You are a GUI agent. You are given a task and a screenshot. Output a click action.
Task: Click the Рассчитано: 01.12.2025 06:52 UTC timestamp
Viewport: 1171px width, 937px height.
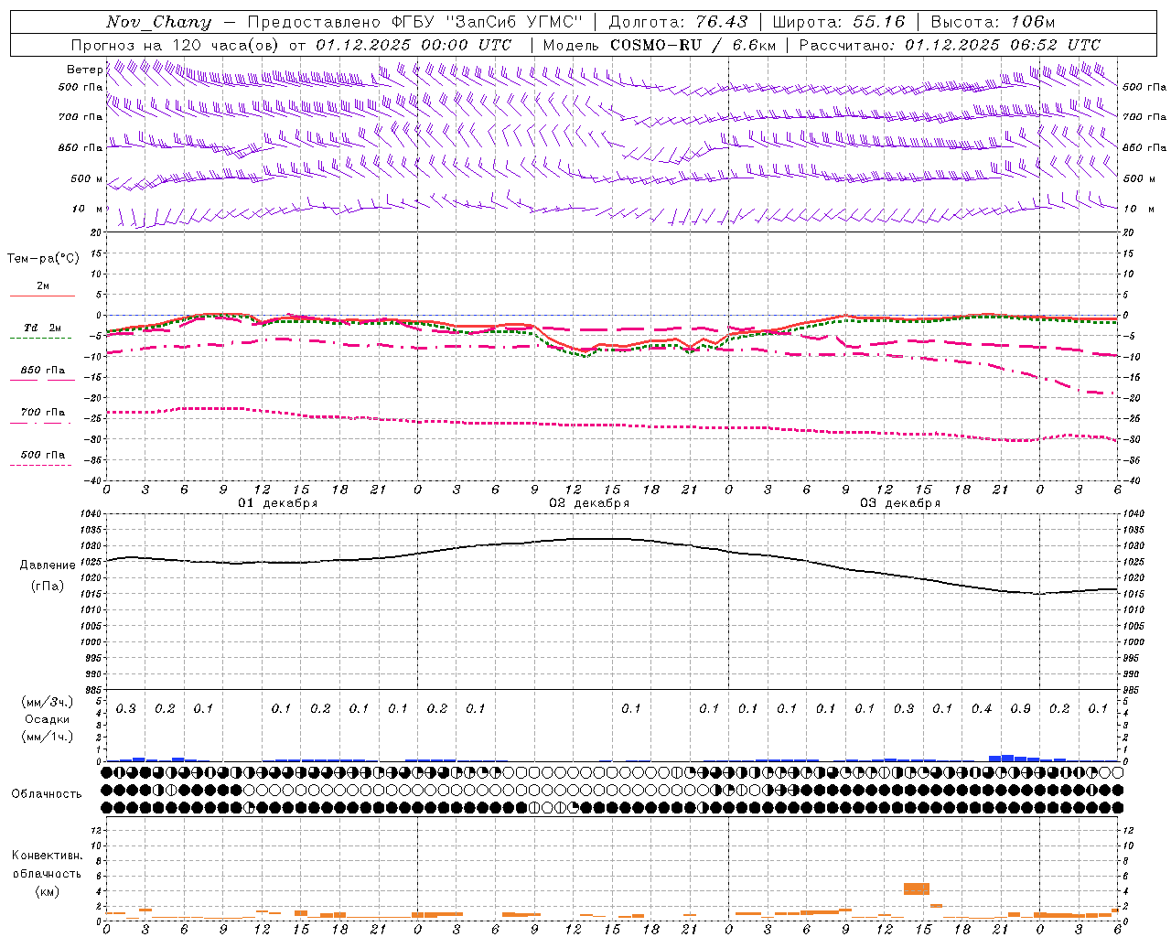(950, 45)
